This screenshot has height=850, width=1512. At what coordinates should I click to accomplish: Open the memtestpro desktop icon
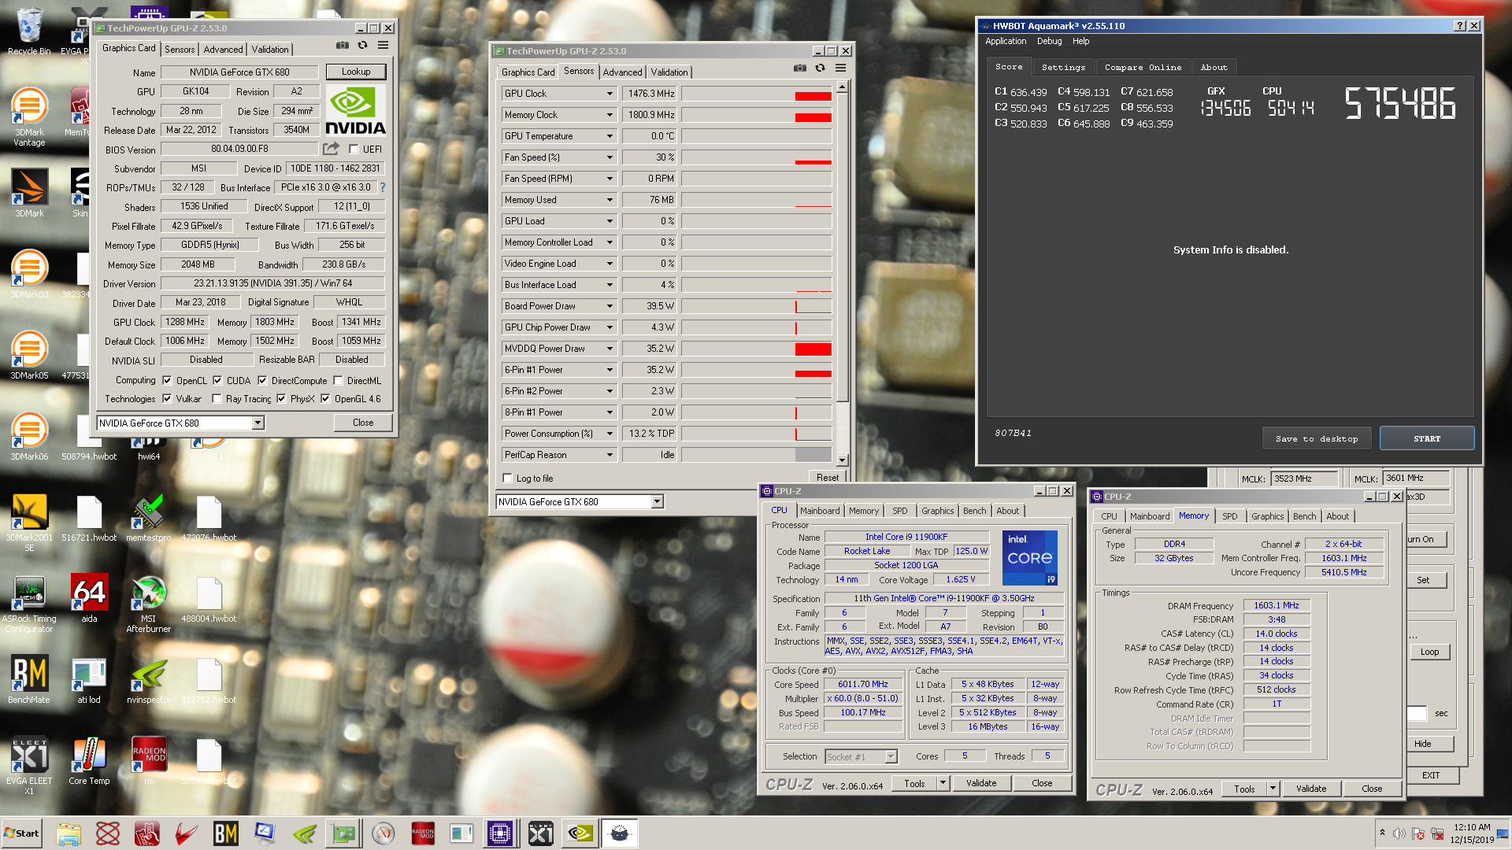(149, 517)
